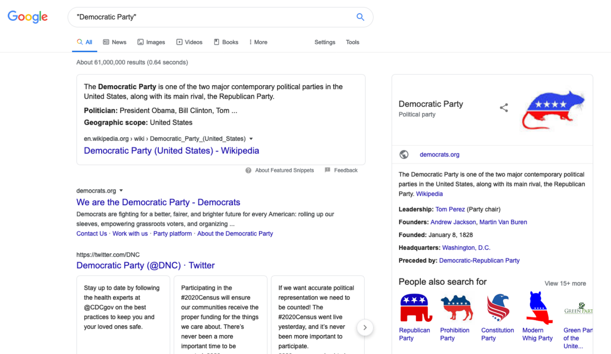Click the Green Party logo thumbnail
611x354 pixels.
coord(578,307)
